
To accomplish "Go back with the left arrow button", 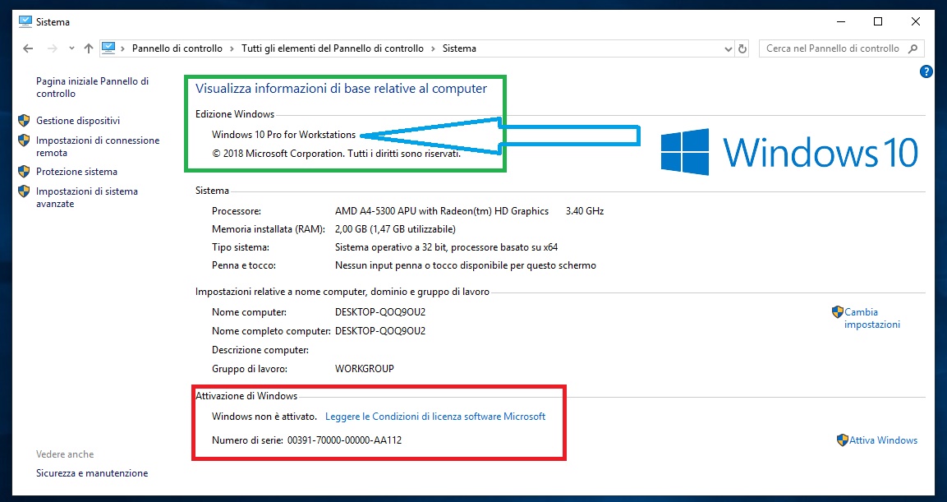I will pyautogui.click(x=28, y=48).
